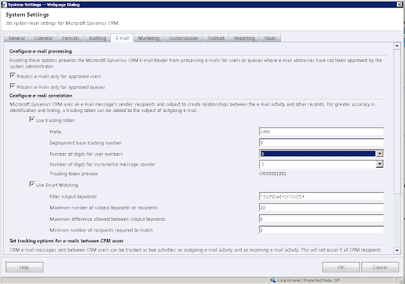
Task: Open the Marketing tab
Action: (149, 38)
